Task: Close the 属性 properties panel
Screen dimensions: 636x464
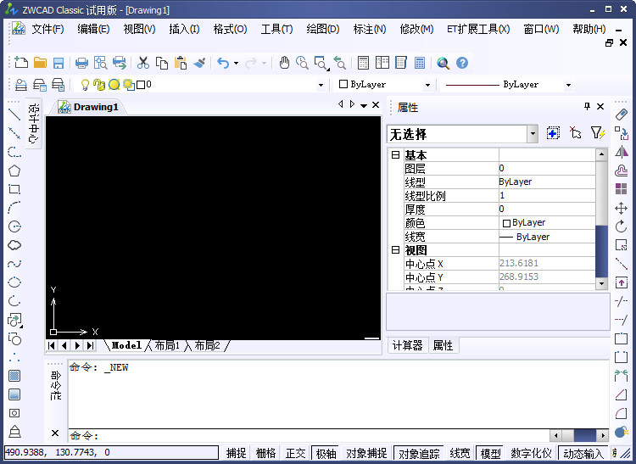Action: [600, 107]
